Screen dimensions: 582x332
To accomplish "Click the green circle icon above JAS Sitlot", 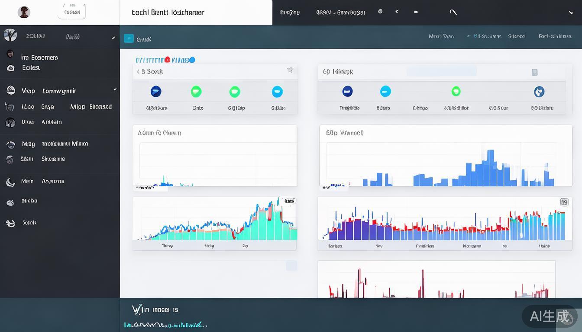I will tap(456, 91).
